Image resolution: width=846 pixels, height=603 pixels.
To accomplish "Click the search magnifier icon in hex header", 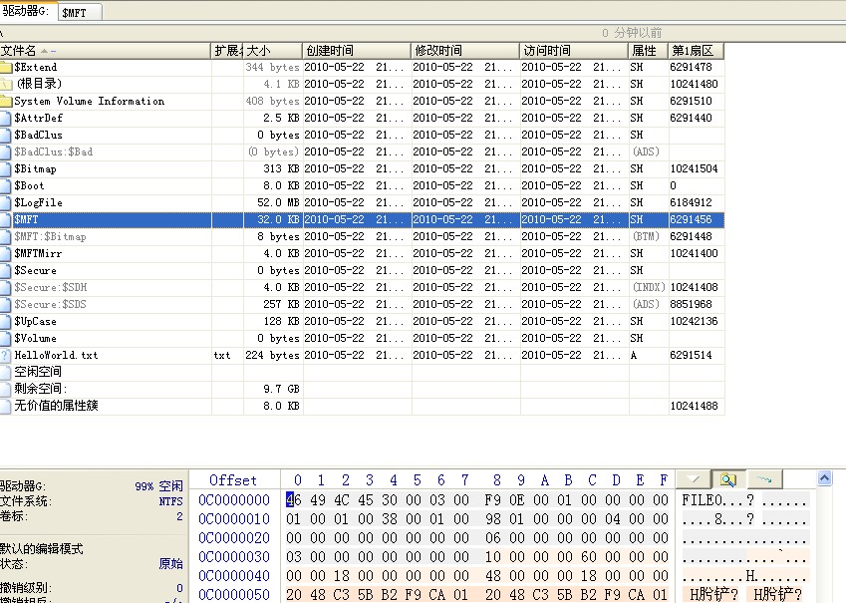I will tap(728, 480).
